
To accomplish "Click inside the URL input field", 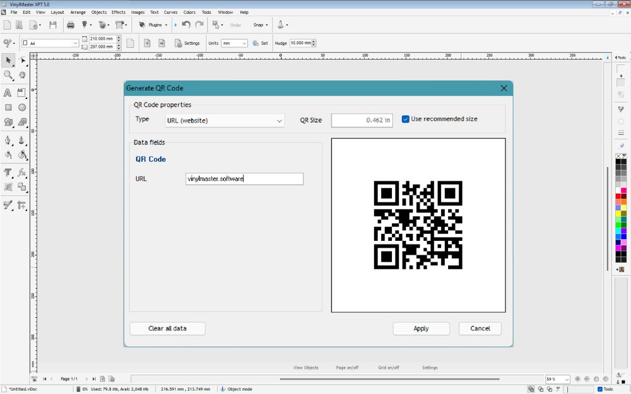I will pyautogui.click(x=244, y=178).
